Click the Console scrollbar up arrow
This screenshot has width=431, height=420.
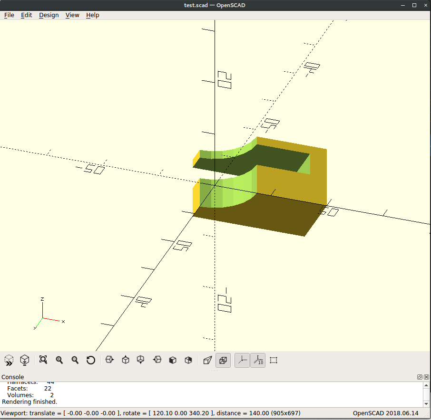(x=426, y=385)
